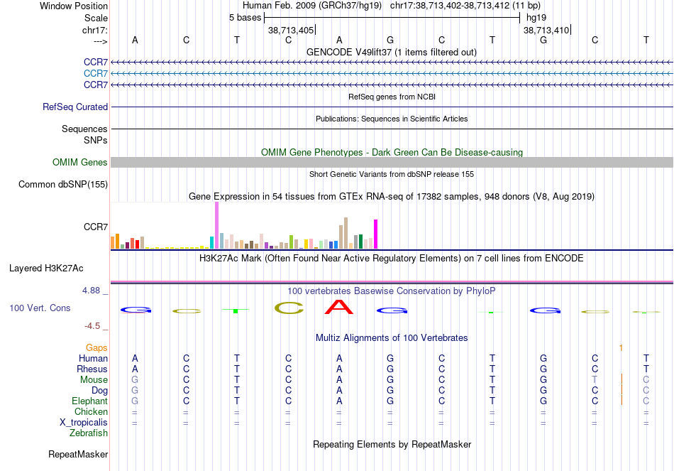Open 'Short Genetic Variants from dbSNP release 155'

click(x=392, y=174)
